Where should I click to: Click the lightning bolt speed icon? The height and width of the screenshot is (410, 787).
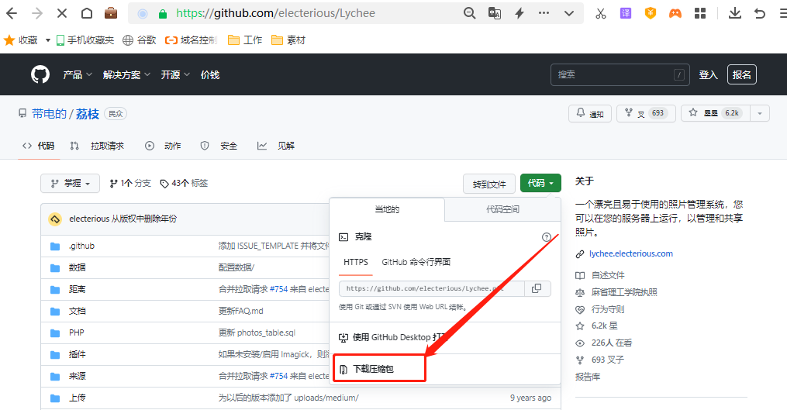tap(519, 13)
